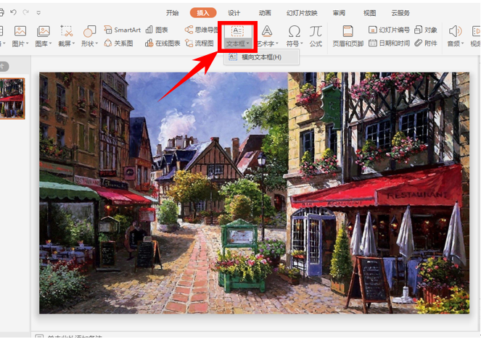
Task: Click the 流程图 flowchart button
Action: pos(200,43)
